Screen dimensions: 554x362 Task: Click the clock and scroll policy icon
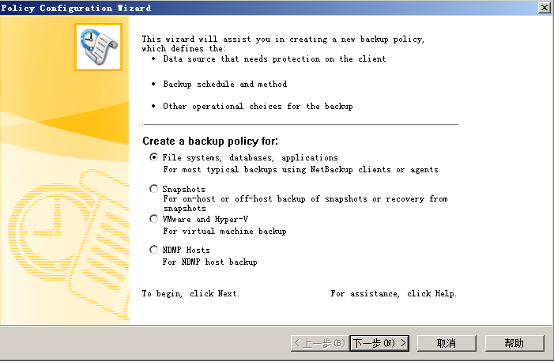pyautogui.click(x=98, y=47)
